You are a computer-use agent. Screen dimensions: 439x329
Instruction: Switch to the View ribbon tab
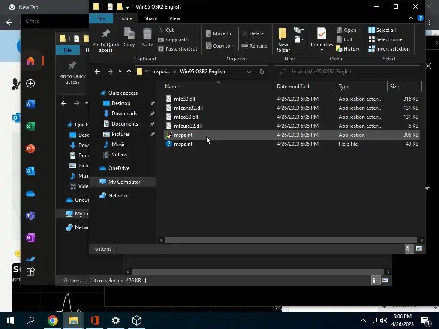coord(175,18)
